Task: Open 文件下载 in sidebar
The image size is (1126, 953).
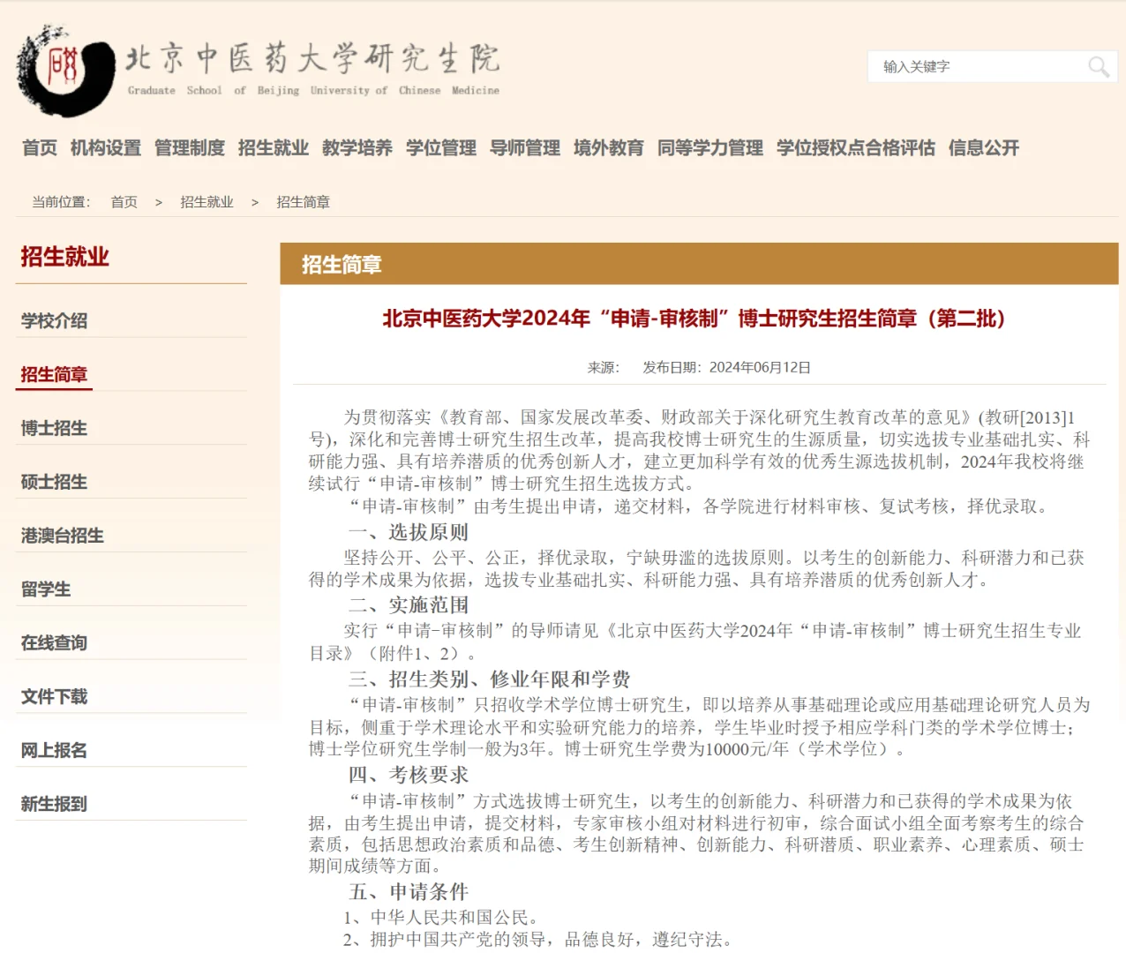Action: 54,697
